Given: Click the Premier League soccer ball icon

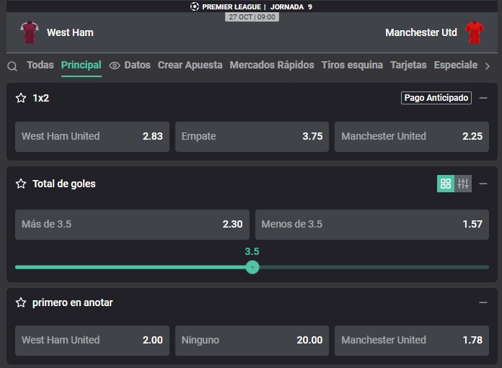Looking at the screenshot, I should coord(194,6).
